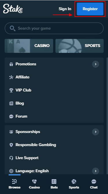Select the Sports bottom navigation tab
108x194 pixels.
click(74, 184)
